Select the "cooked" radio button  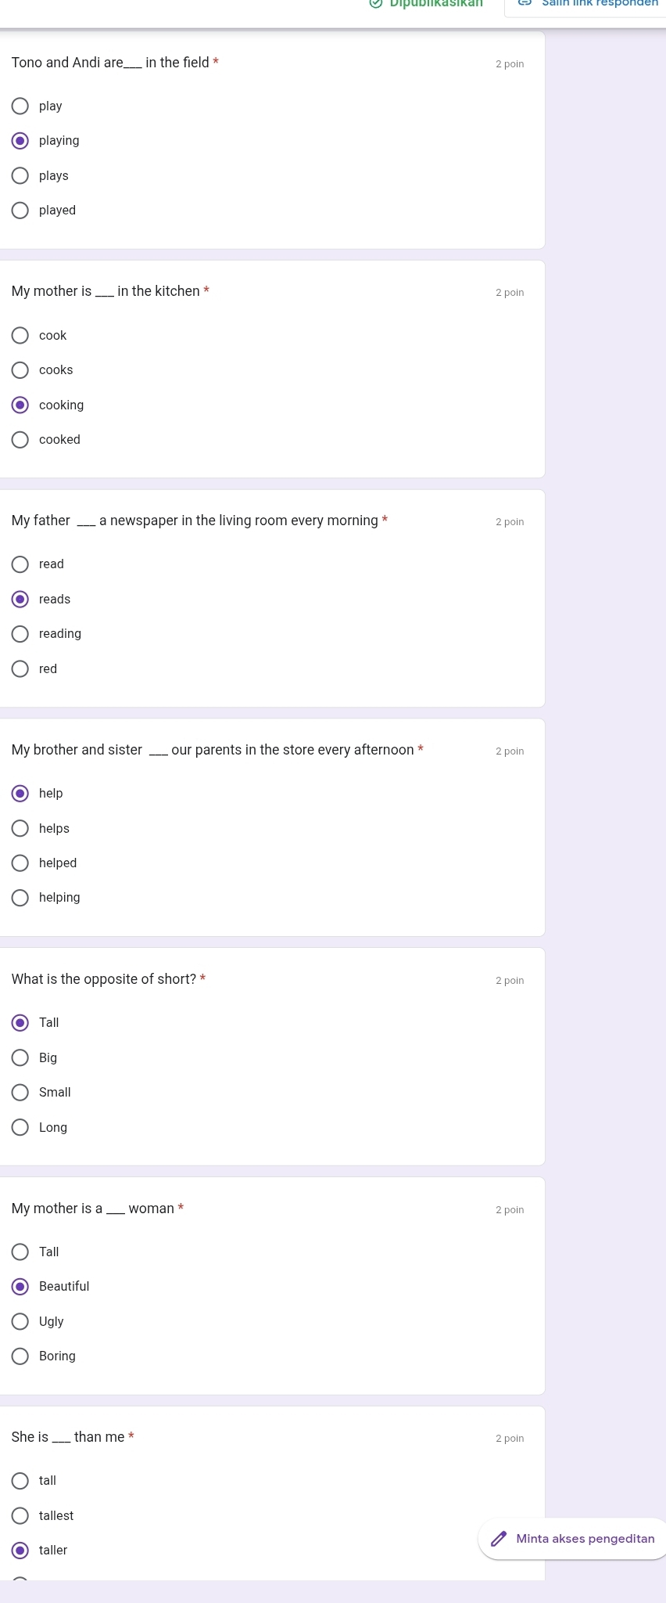(20, 439)
